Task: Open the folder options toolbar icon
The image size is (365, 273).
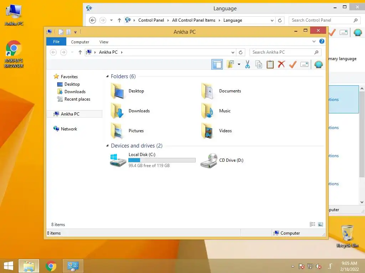Action: (230, 64)
